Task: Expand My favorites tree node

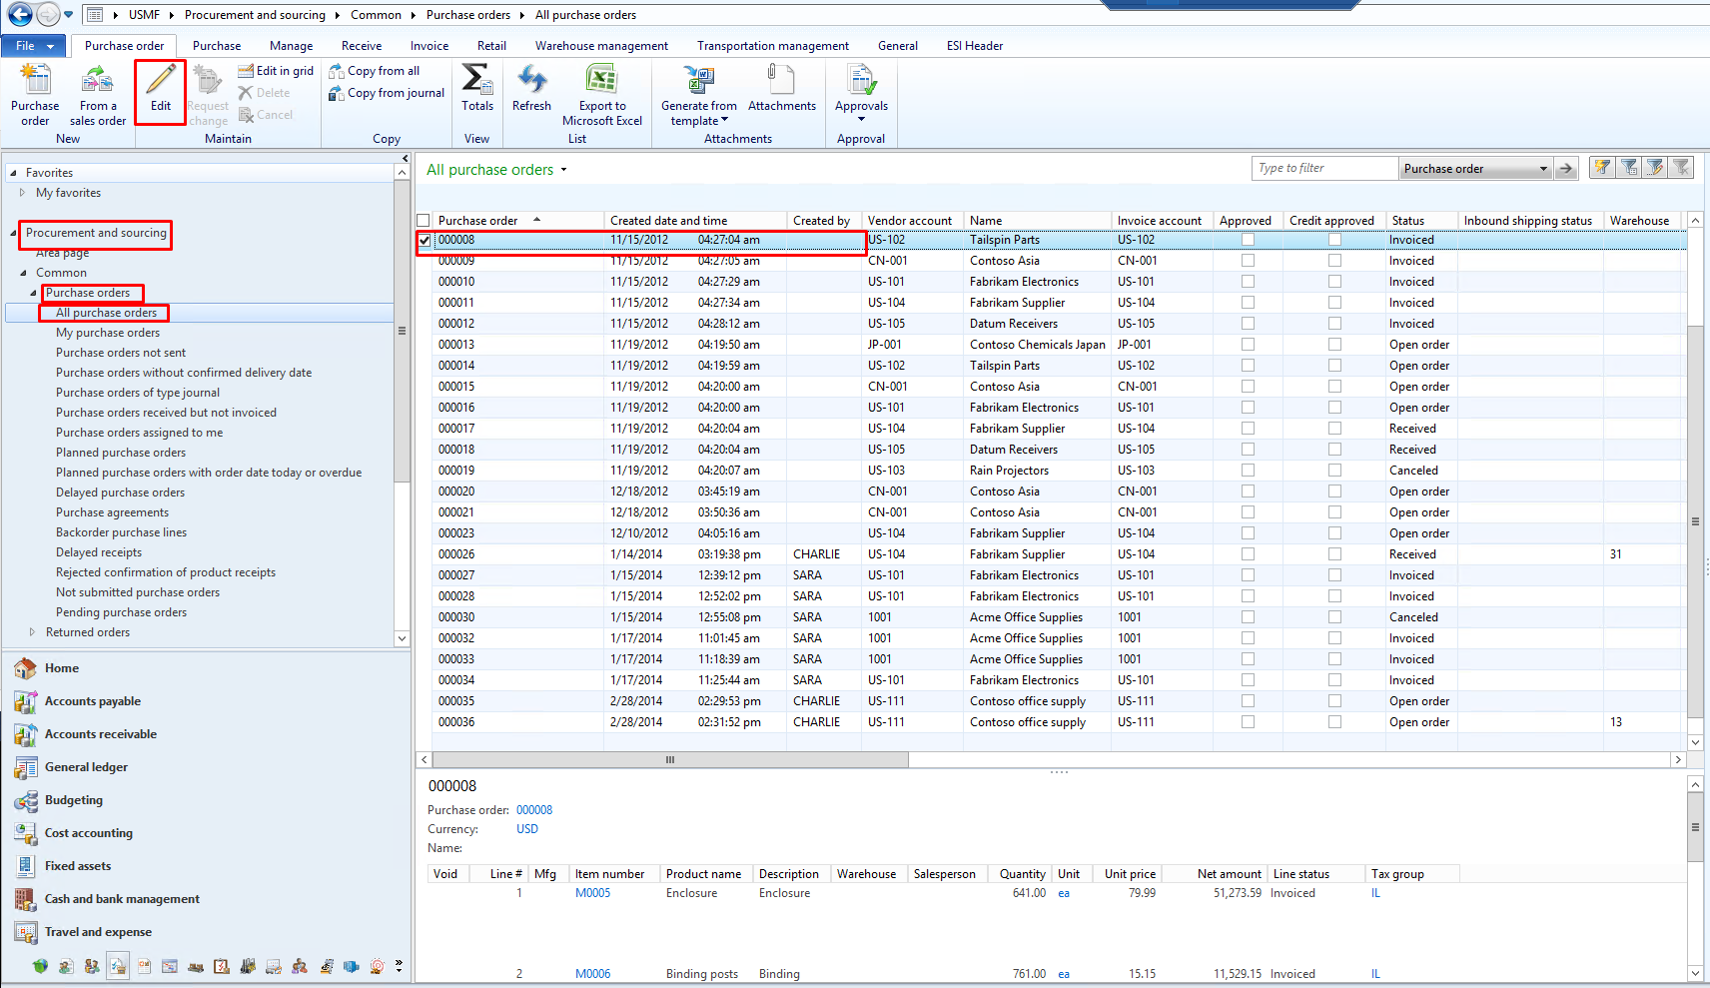Action: pyautogui.click(x=22, y=193)
